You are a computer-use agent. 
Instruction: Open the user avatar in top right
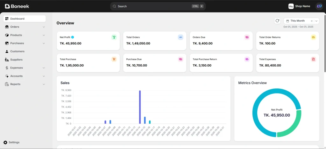coord(319,6)
